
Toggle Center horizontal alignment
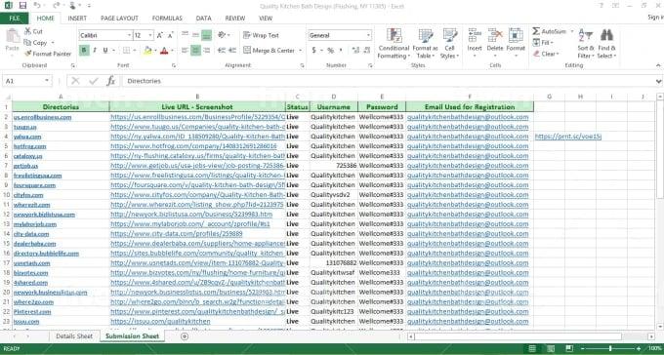click(195, 51)
